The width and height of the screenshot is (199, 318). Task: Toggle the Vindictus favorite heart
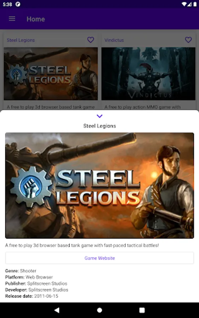pyautogui.click(x=188, y=40)
